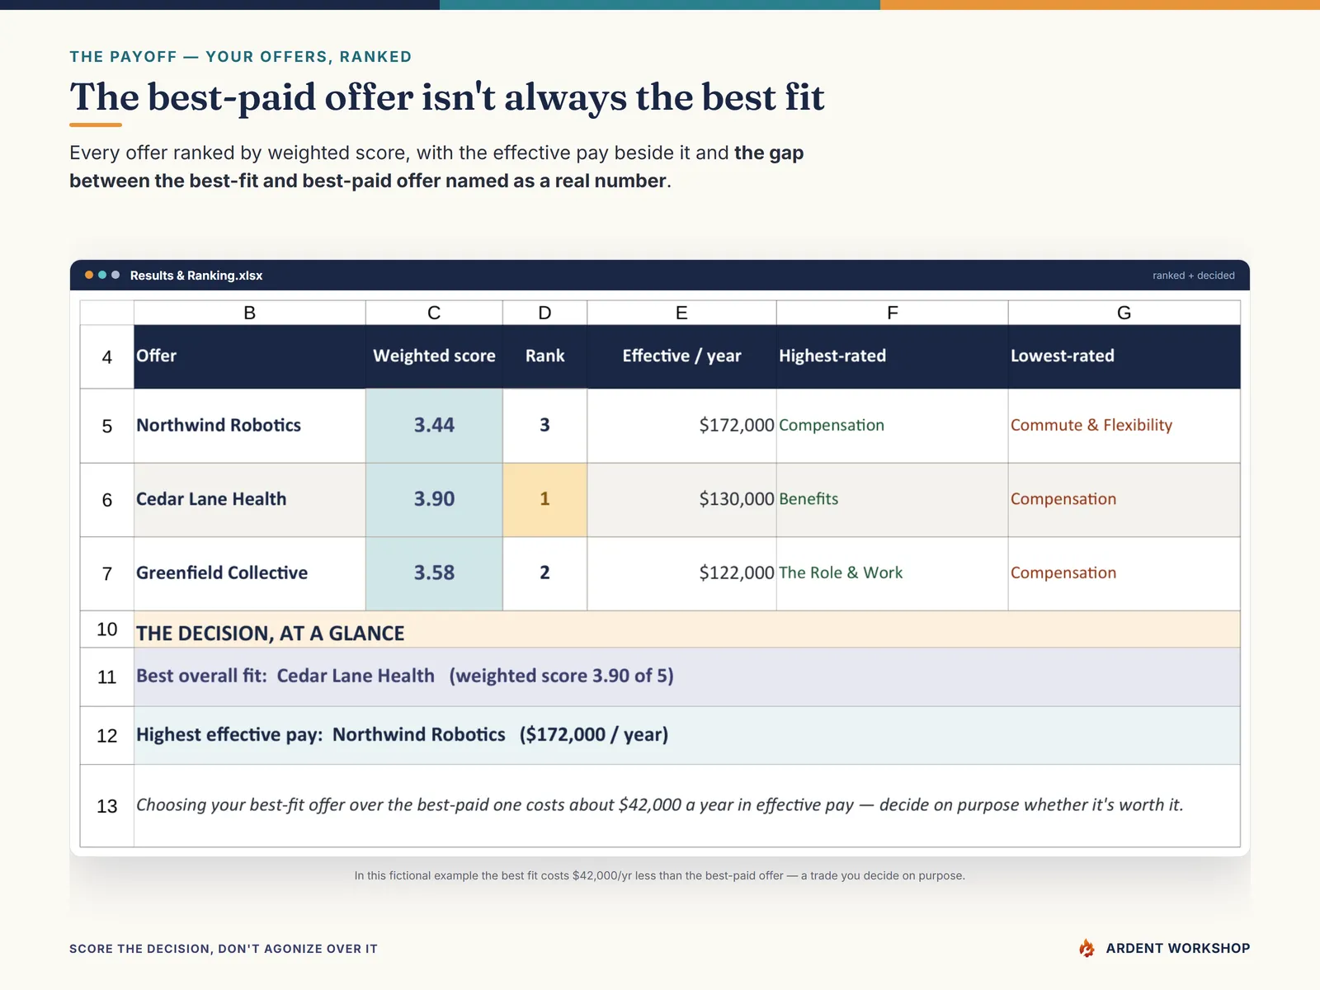Screen dimensions: 1320x990
Task: Click the slide headline about best-paid offer
Action: (x=447, y=97)
